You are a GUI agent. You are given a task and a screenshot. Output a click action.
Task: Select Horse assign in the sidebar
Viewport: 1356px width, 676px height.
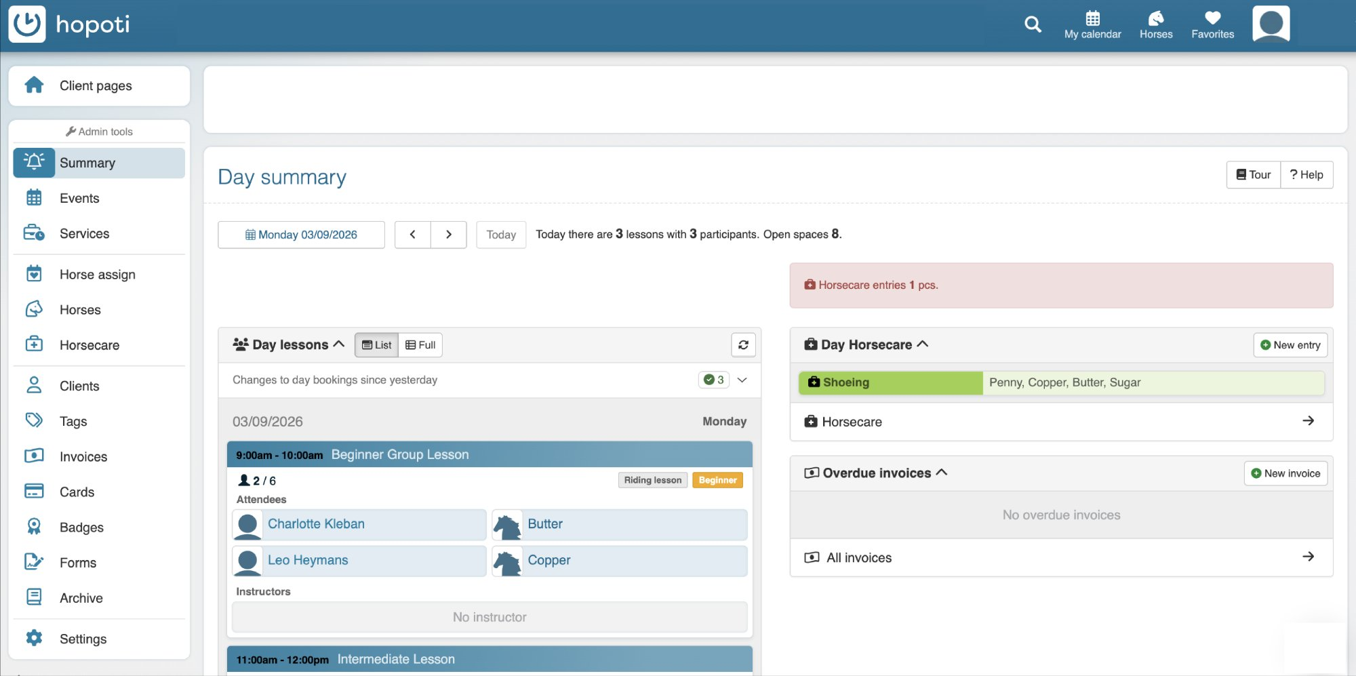pos(96,274)
